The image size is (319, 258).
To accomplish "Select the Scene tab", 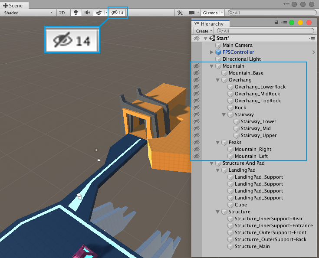I will point(13,6).
